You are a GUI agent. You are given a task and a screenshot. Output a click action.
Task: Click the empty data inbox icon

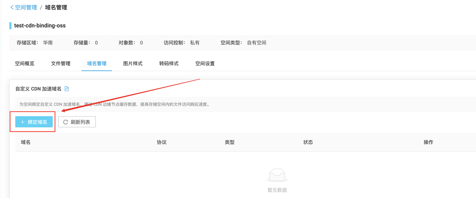tap(277, 175)
